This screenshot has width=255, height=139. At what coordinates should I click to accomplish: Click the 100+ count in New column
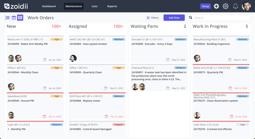[56, 26]
